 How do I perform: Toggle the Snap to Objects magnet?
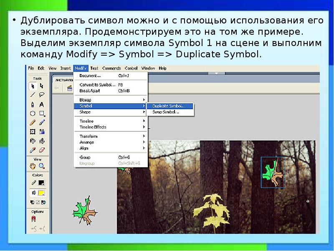click(x=33, y=219)
